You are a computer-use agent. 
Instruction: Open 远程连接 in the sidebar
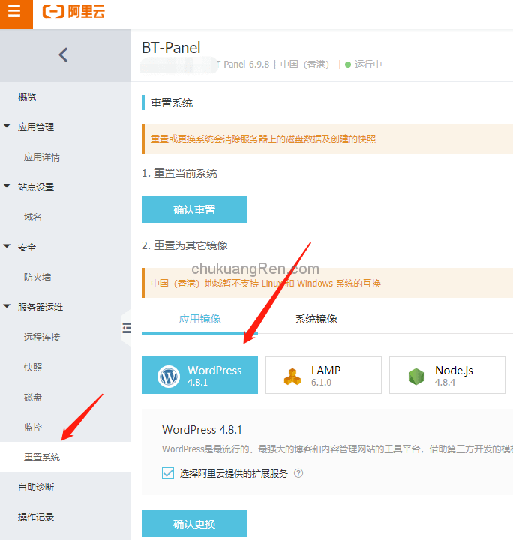coord(42,337)
